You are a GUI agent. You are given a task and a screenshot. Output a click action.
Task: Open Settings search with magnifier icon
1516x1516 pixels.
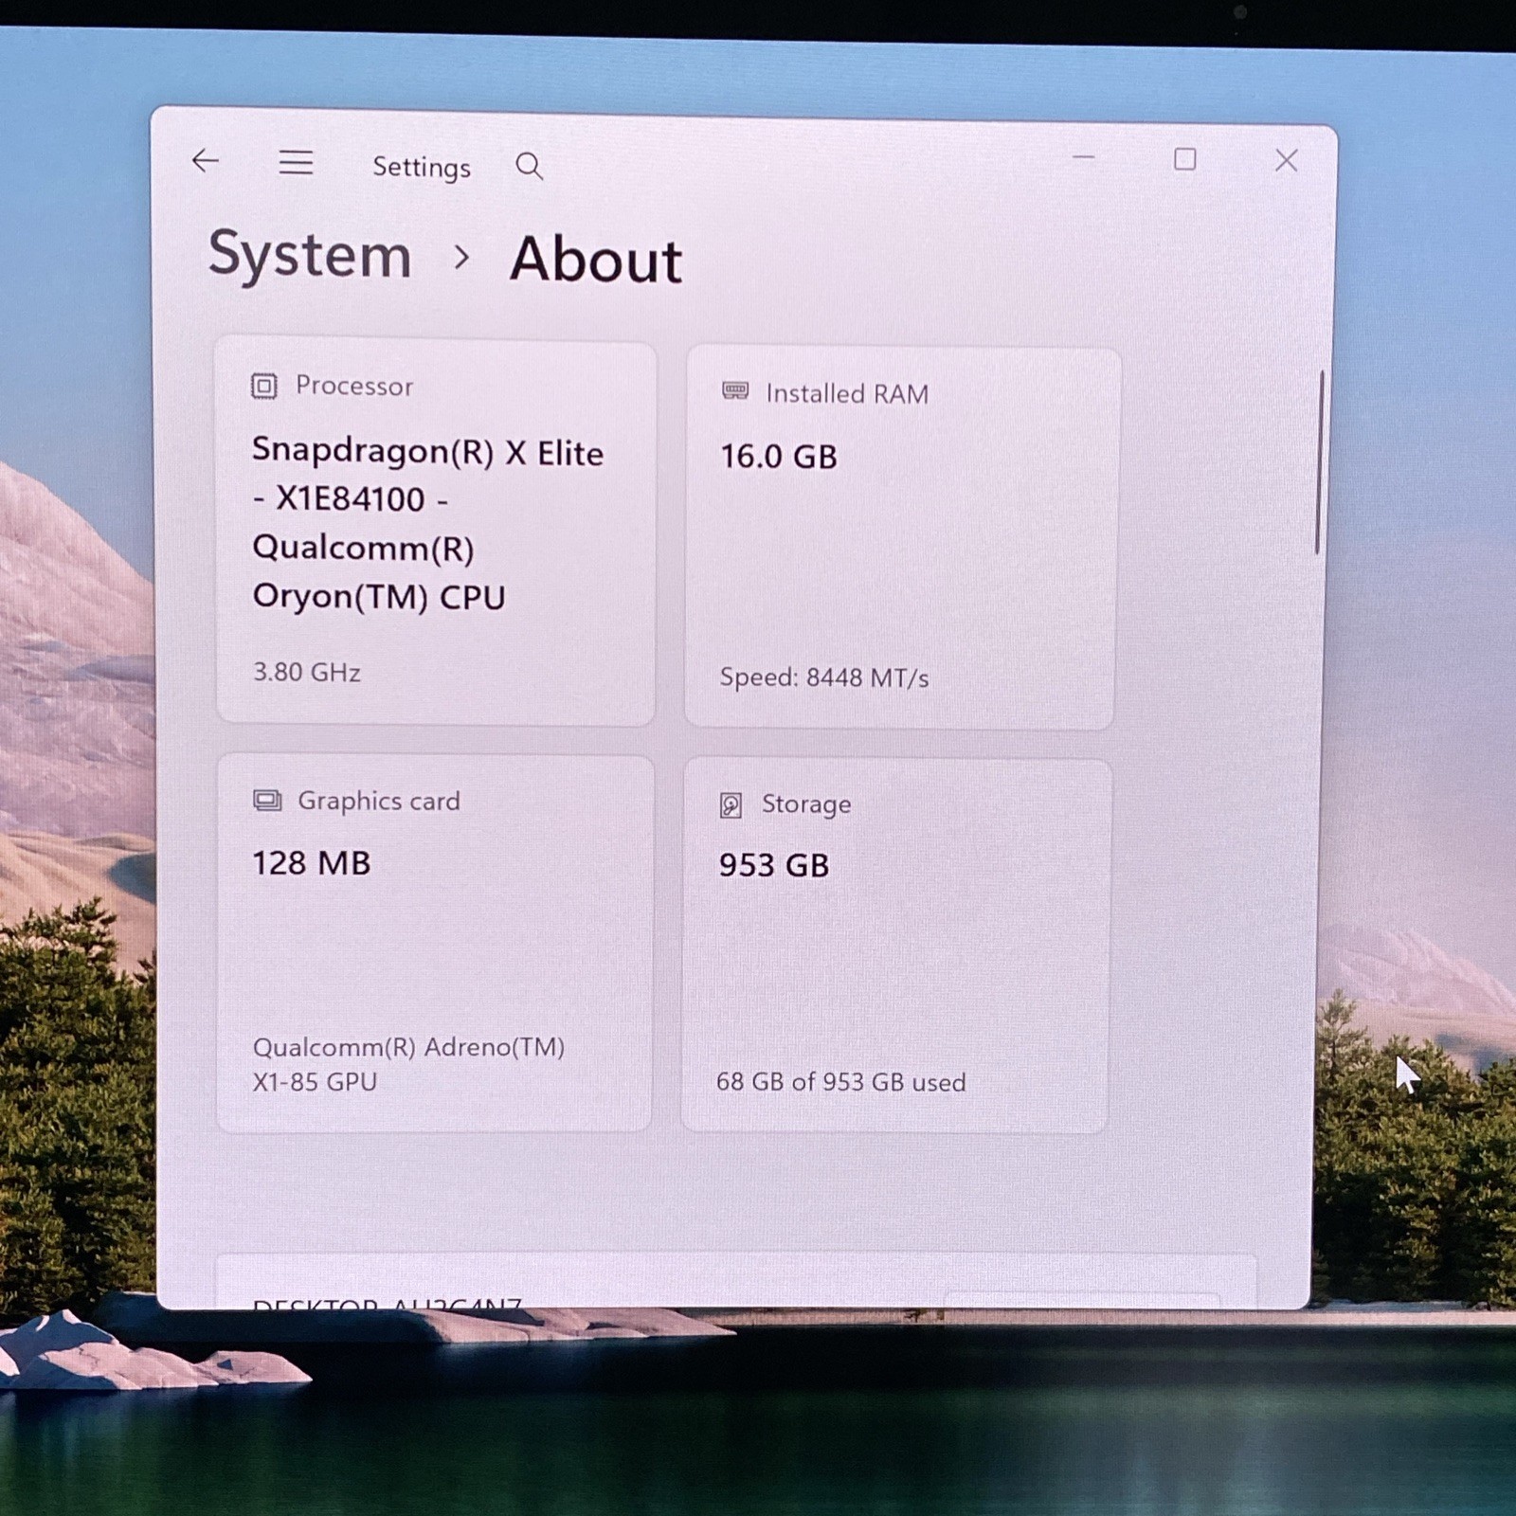529,167
